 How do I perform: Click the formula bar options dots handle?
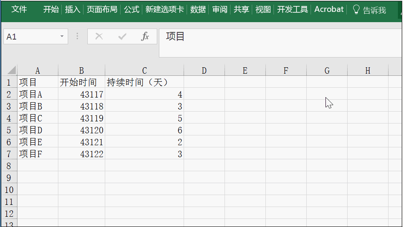tap(77, 36)
